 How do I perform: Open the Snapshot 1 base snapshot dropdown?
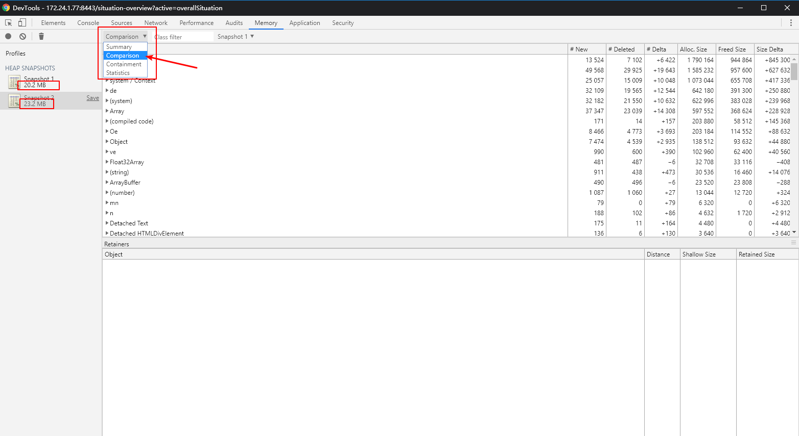236,37
